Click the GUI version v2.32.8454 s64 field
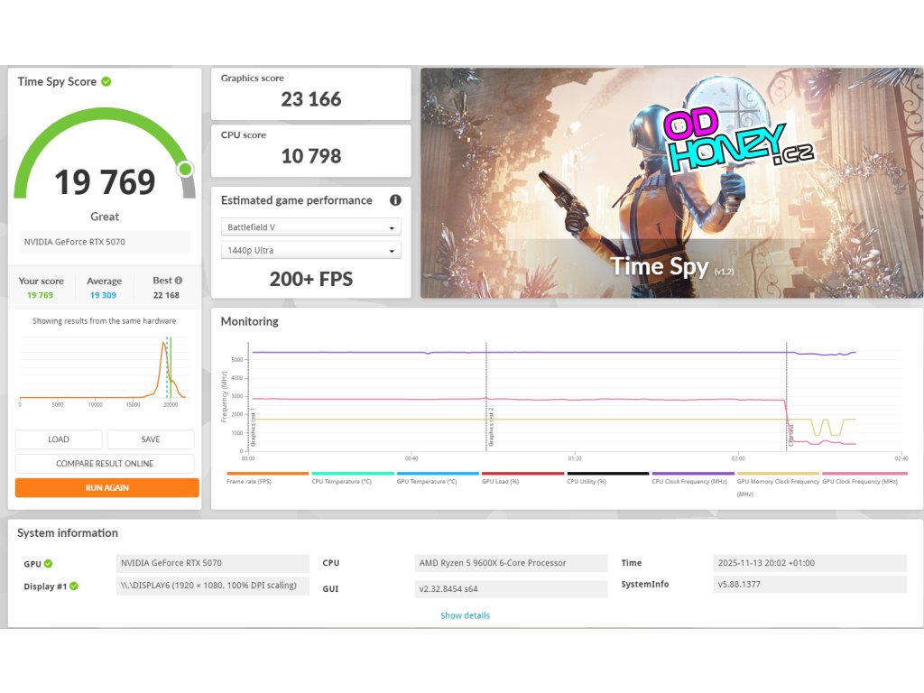Viewport: 924px width, 693px height. coord(511,588)
